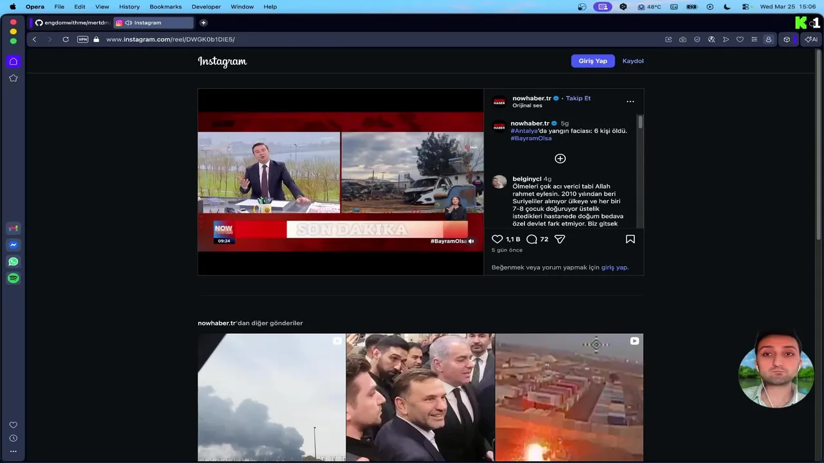The width and height of the screenshot is (824, 463).
Task: Open the #BayramOlsa hashtag link in caption
Action: [x=531, y=138]
